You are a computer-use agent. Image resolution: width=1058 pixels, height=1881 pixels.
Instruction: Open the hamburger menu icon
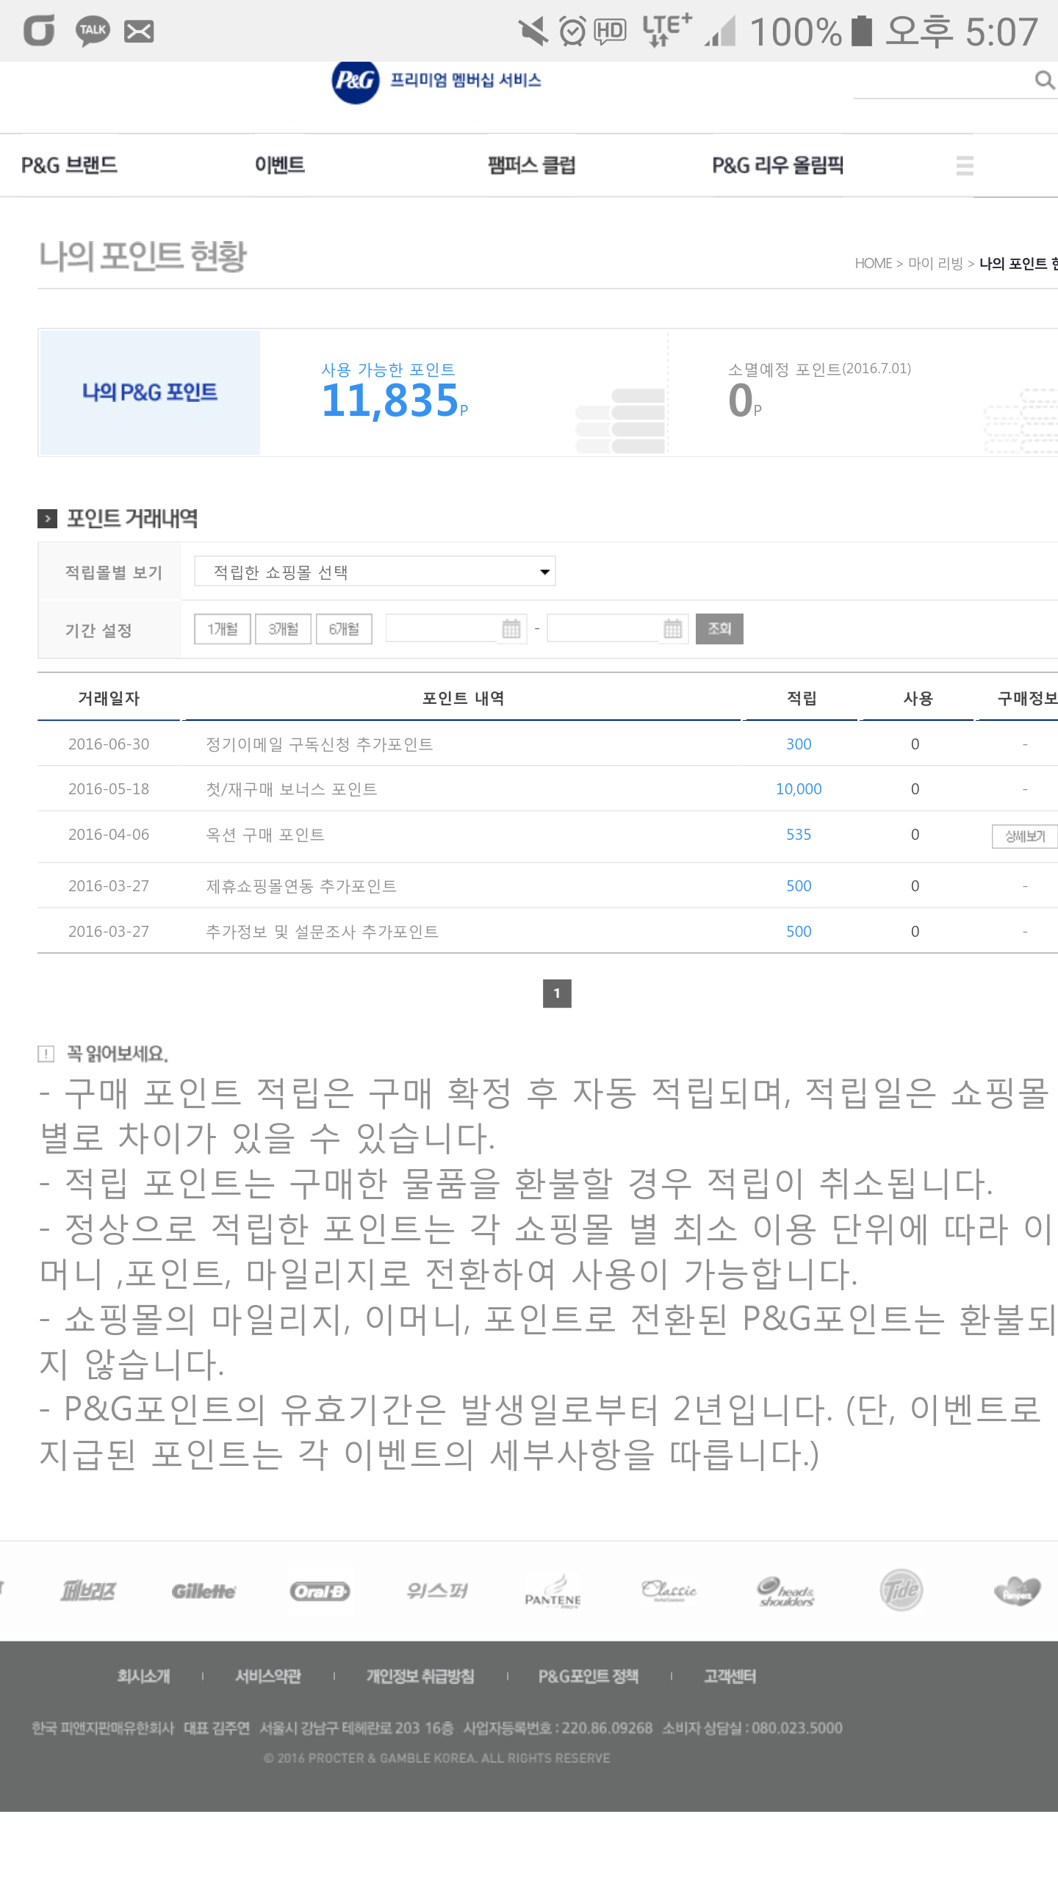[965, 165]
